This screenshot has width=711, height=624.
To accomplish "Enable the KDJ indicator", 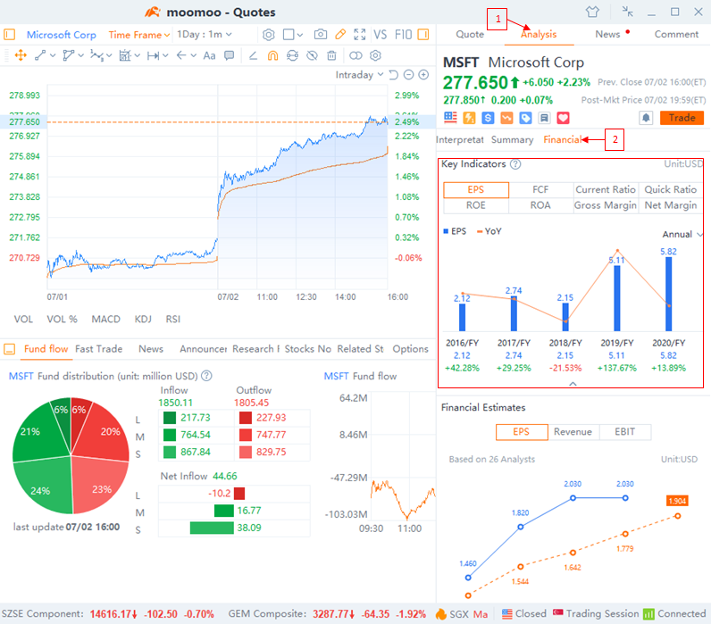I will (143, 319).
